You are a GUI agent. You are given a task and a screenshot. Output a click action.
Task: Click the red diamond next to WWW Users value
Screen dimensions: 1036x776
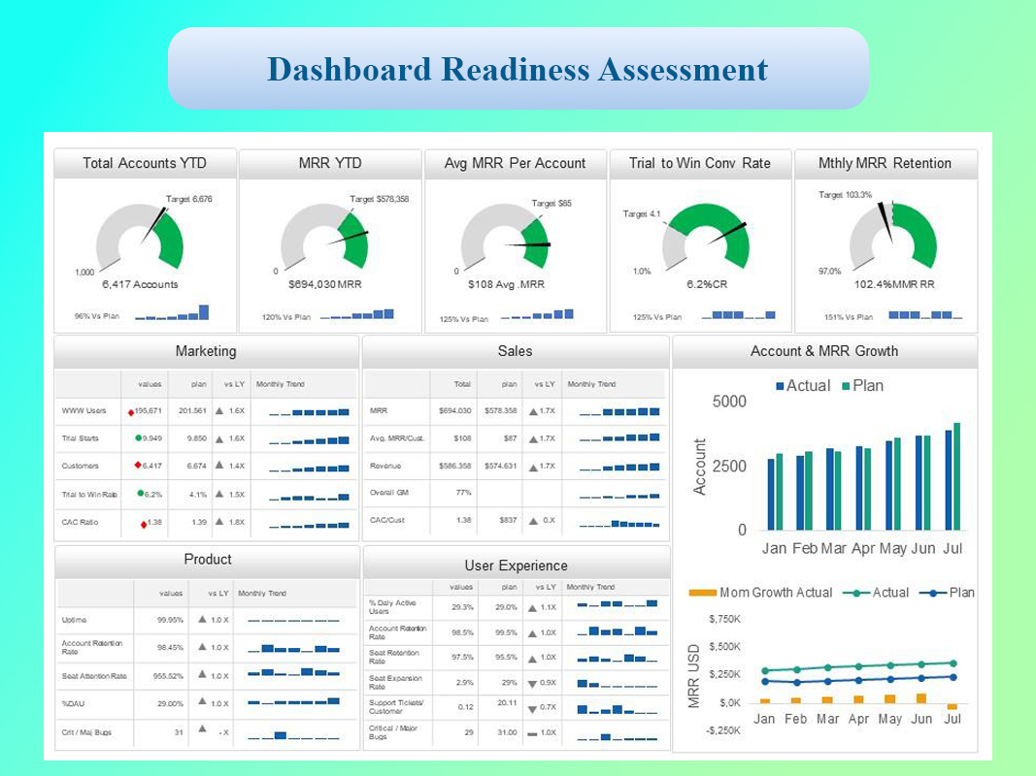click(131, 412)
